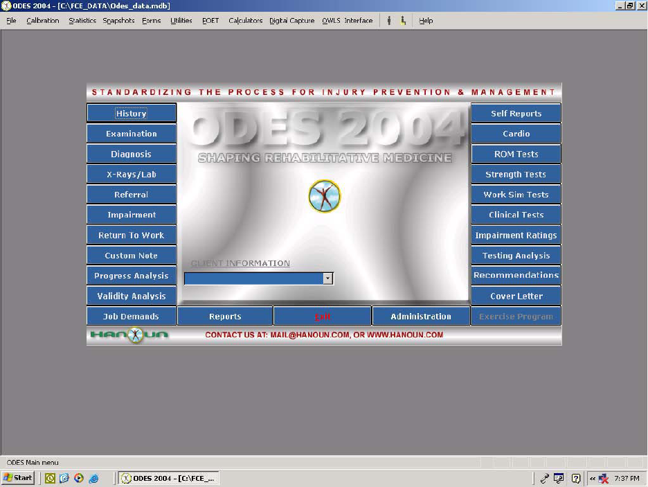
Task: Open the Snapshots menu
Action: [x=118, y=20]
